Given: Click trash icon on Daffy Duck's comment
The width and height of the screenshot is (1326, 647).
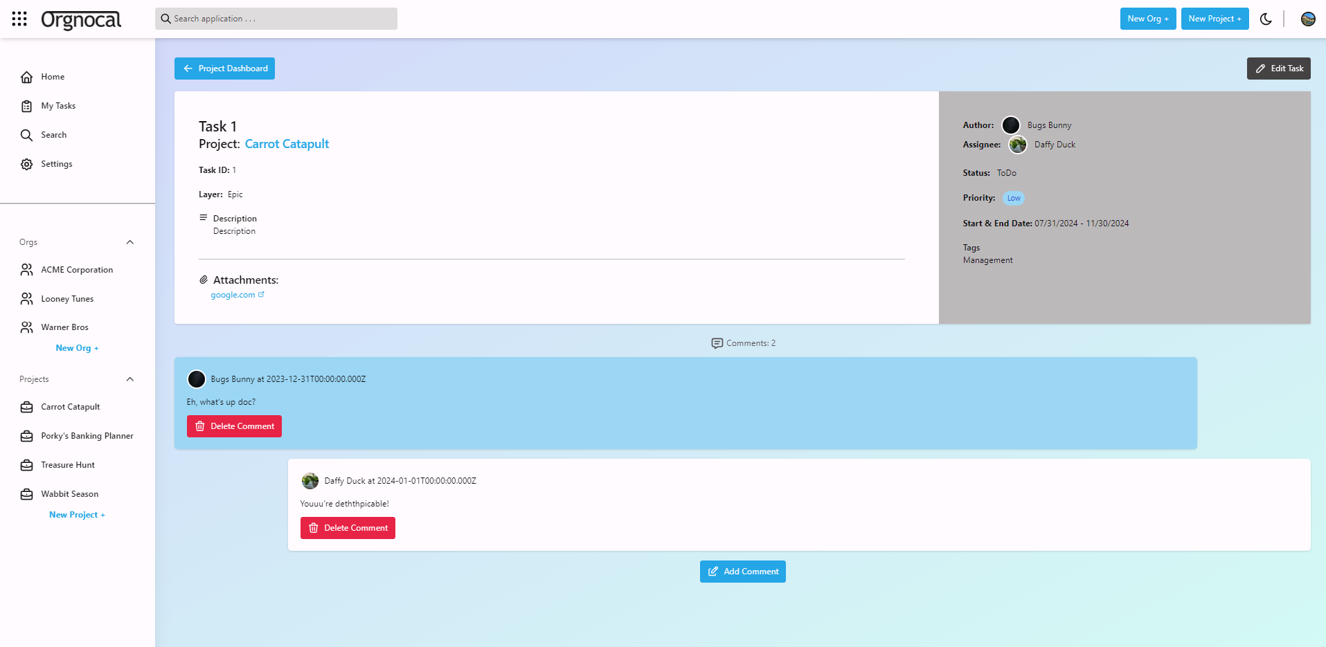Looking at the screenshot, I should coord(314,528).
